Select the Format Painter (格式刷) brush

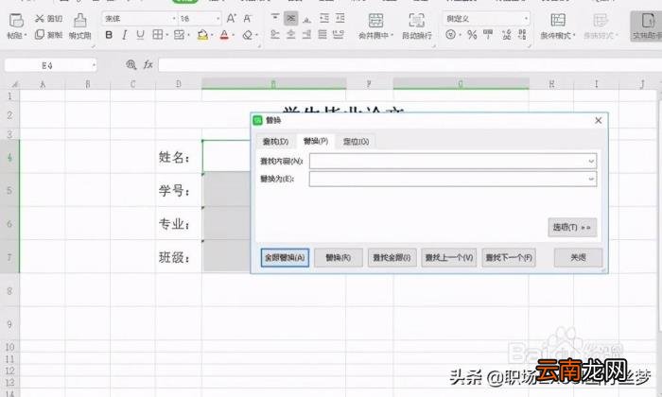click(79, 20)
